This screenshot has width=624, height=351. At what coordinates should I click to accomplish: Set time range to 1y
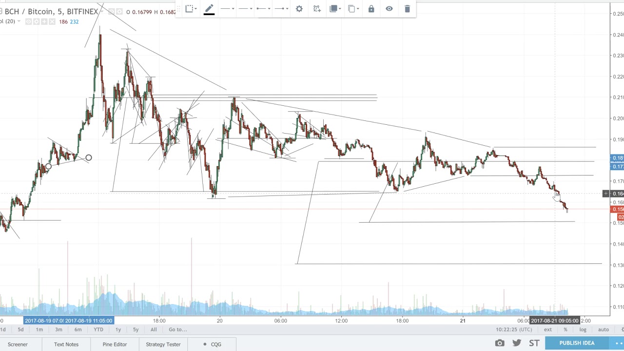click(118, 330)
